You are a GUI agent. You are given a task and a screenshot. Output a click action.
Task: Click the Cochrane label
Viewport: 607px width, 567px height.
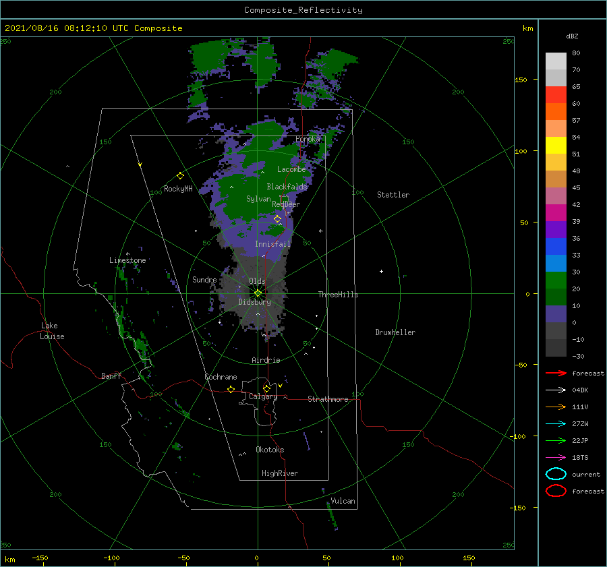(x=221, y=377)
